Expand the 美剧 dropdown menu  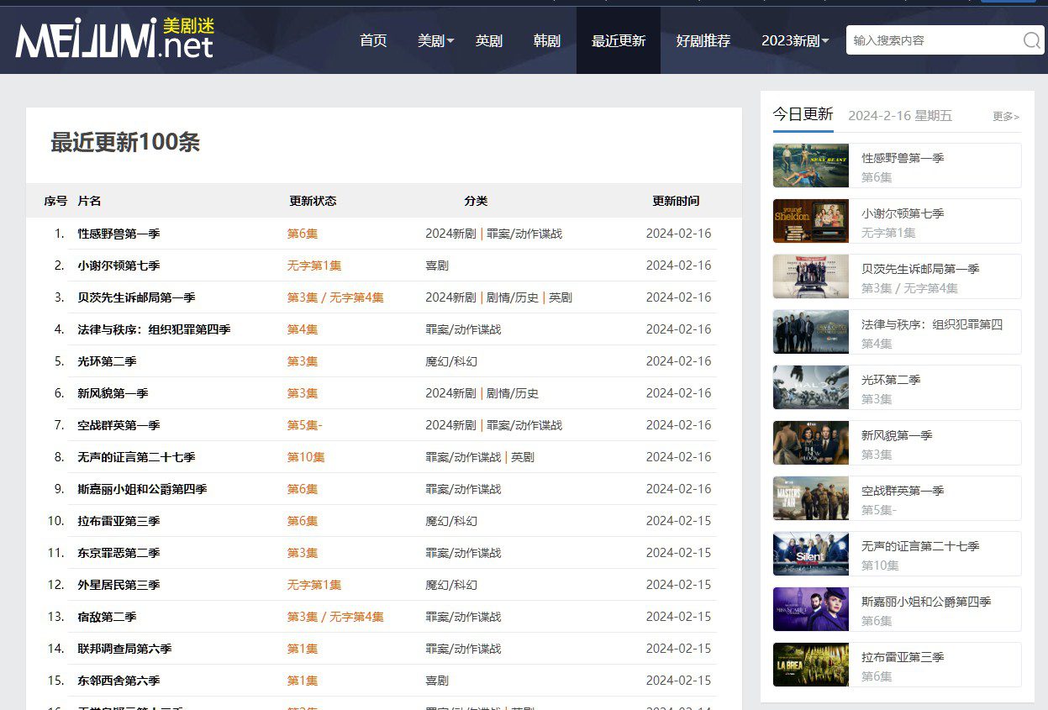click(435, 40)
